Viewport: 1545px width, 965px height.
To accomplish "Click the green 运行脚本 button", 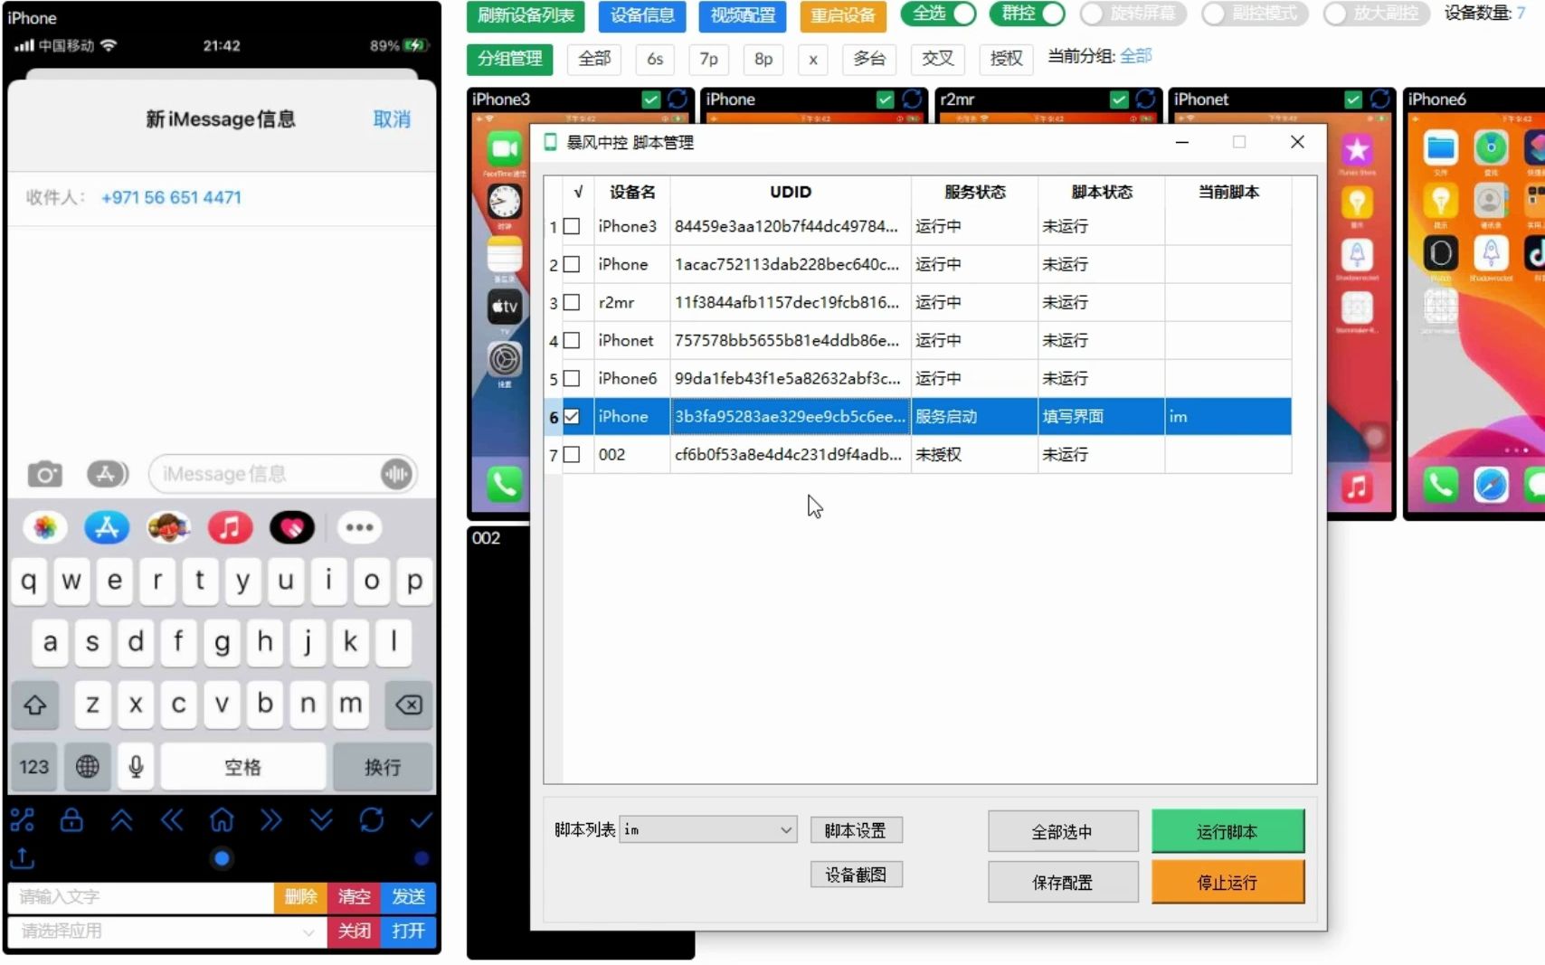I will click(1227, 831).
